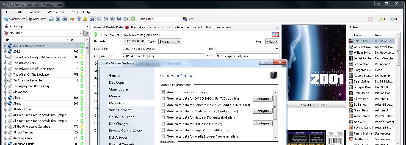
Task: Click the red error count icon
Action: pyautogui.click(x=370, y=19)
